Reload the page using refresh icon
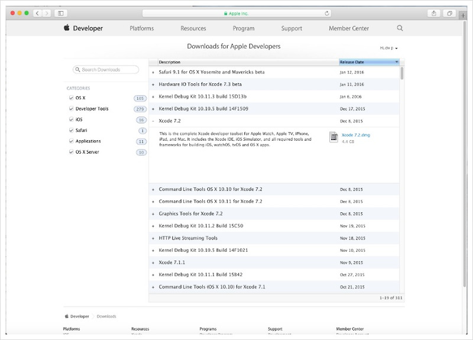Viewport: 473px width, 340px height. coord(327,13)
